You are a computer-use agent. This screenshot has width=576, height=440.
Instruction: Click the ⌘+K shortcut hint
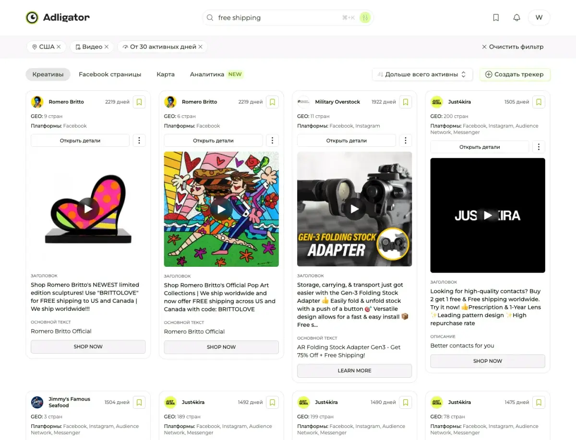click(348, 18)
